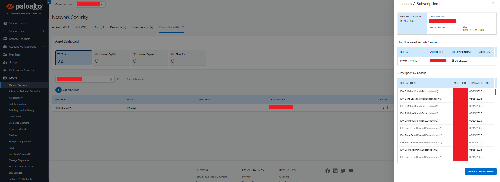Click the Activate Products laptop icon
Viewport: 500px width, 182px height.
(5, 39)
